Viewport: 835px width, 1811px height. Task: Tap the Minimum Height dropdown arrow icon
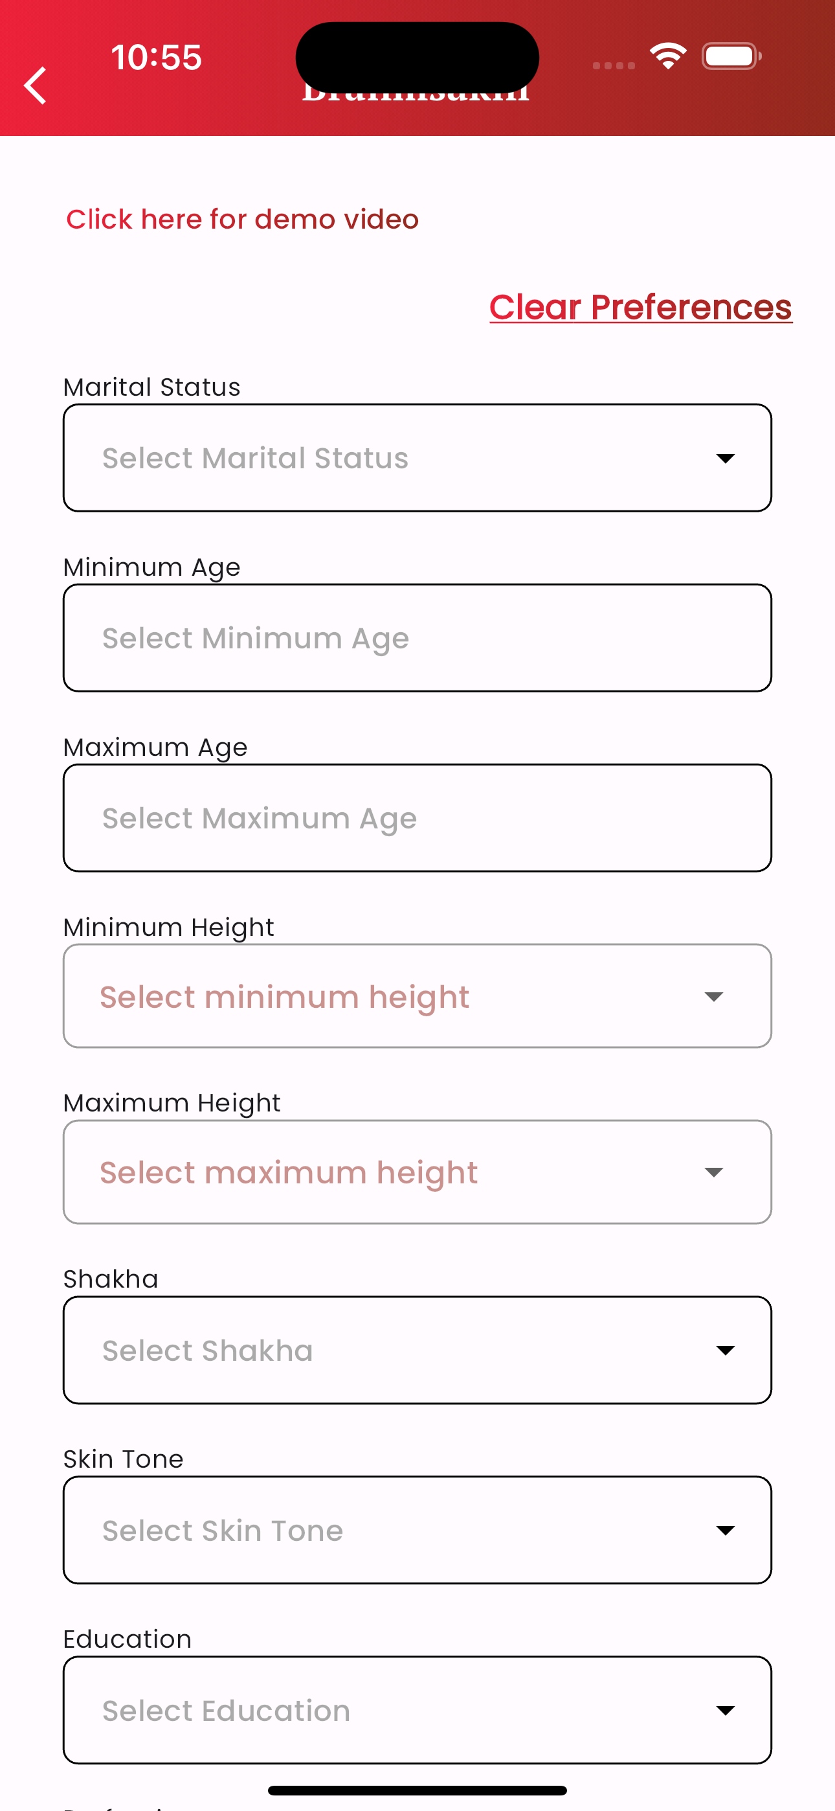(x=713, y=997)
